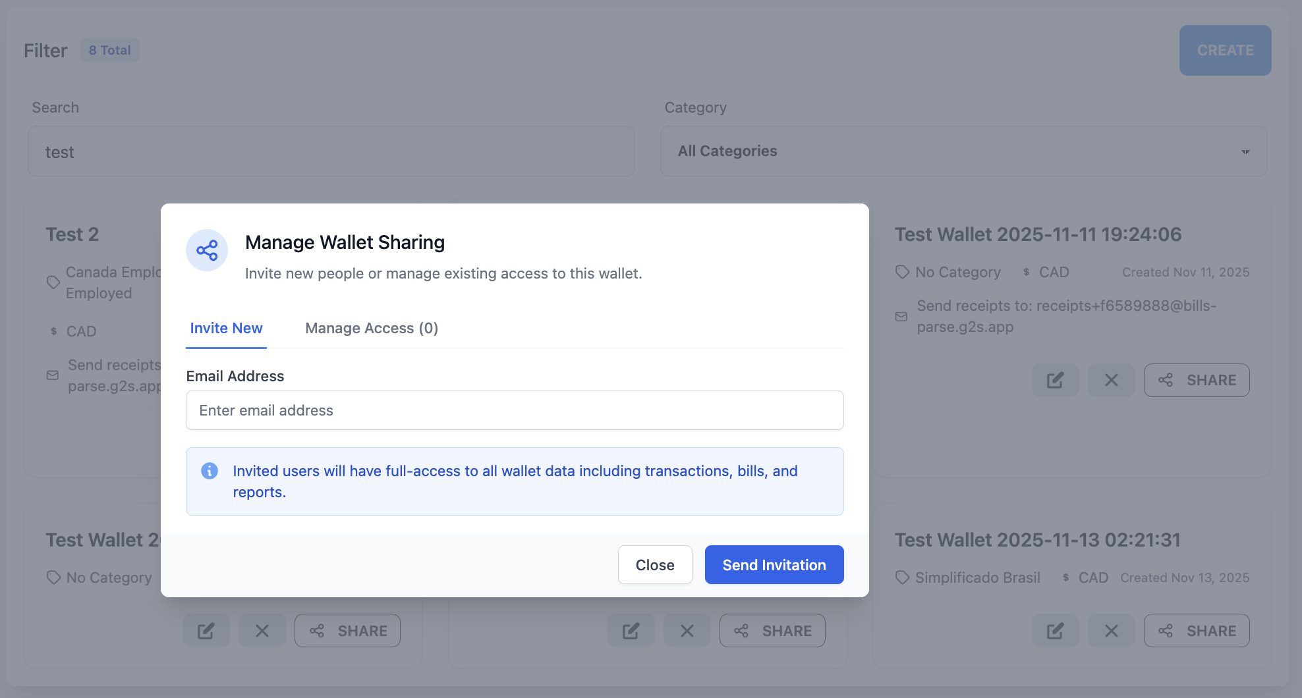Click the search field containing test
The width and height of the screenshot is (1302, 698).
[331, 151]
